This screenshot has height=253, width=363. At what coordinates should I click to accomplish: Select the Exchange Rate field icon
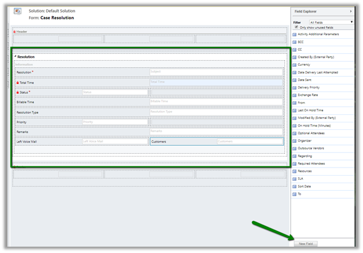(295, 95)
